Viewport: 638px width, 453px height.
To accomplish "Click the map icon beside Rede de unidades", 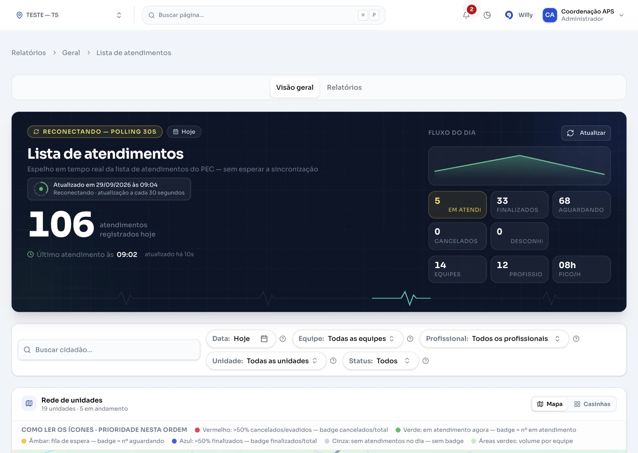I will (x=29, y=403).
